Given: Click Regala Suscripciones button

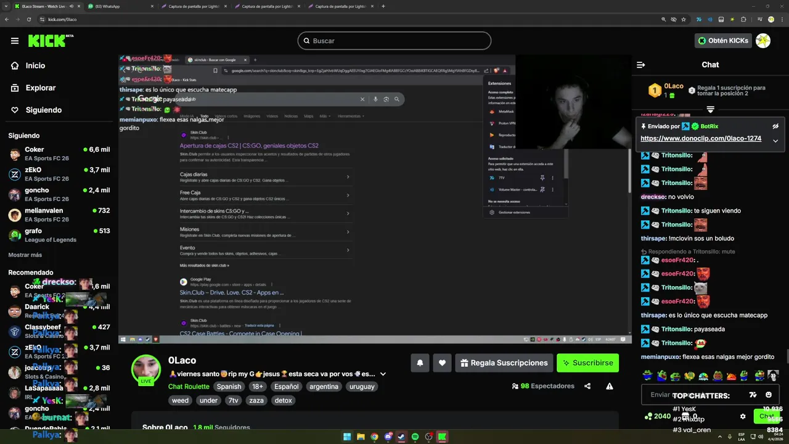Looking at the screenshot, I should (504, 363).
